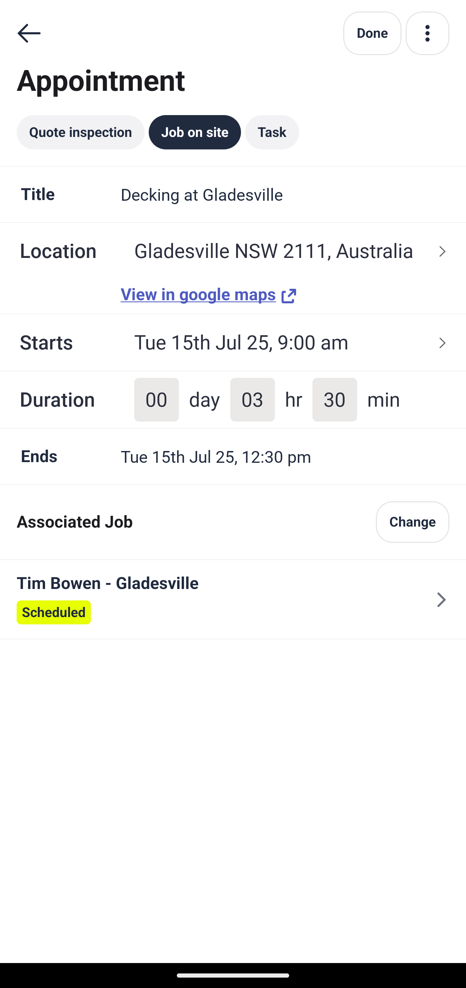Select the Job on site type
The width and height of the screenshot is (466, 988).
click(x=195, y=132)
